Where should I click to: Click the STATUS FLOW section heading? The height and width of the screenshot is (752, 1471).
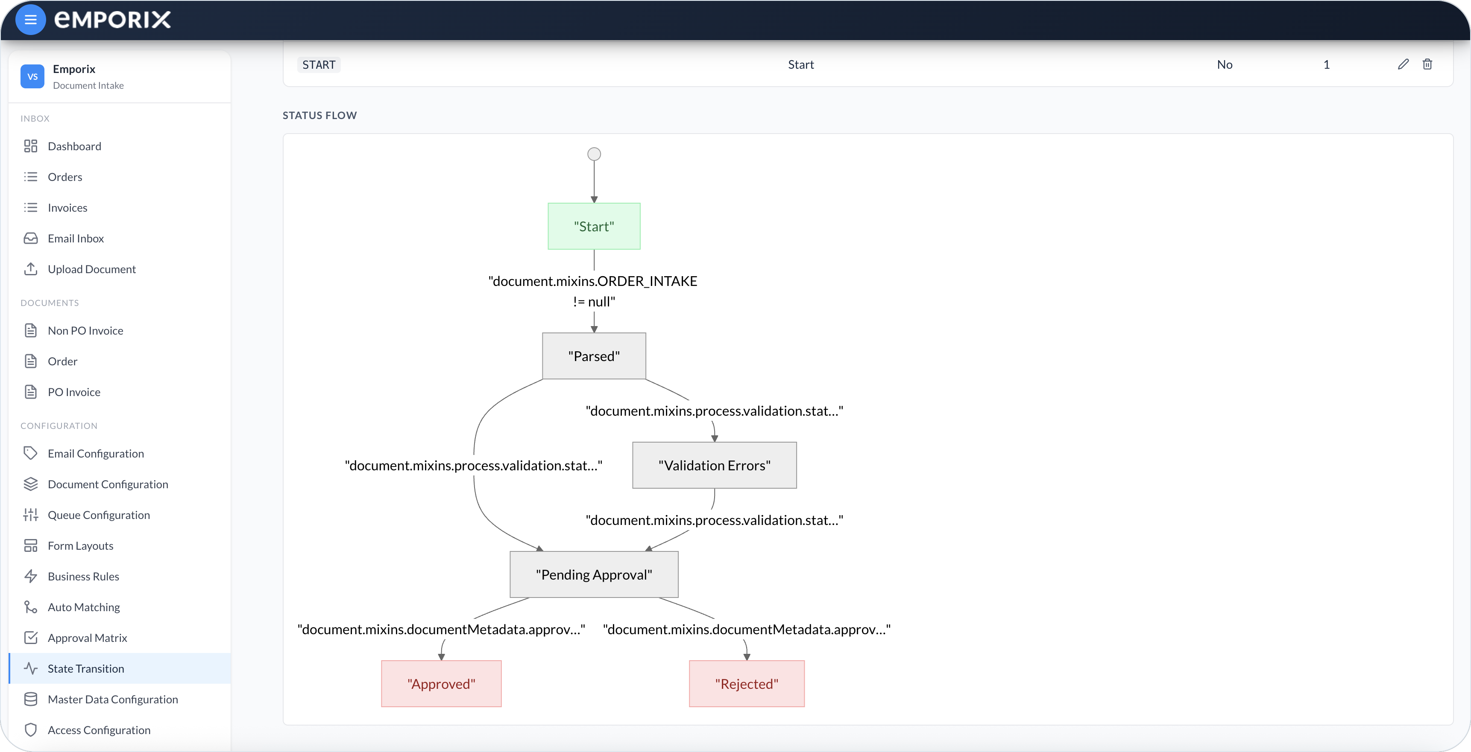tap(320, 115)
